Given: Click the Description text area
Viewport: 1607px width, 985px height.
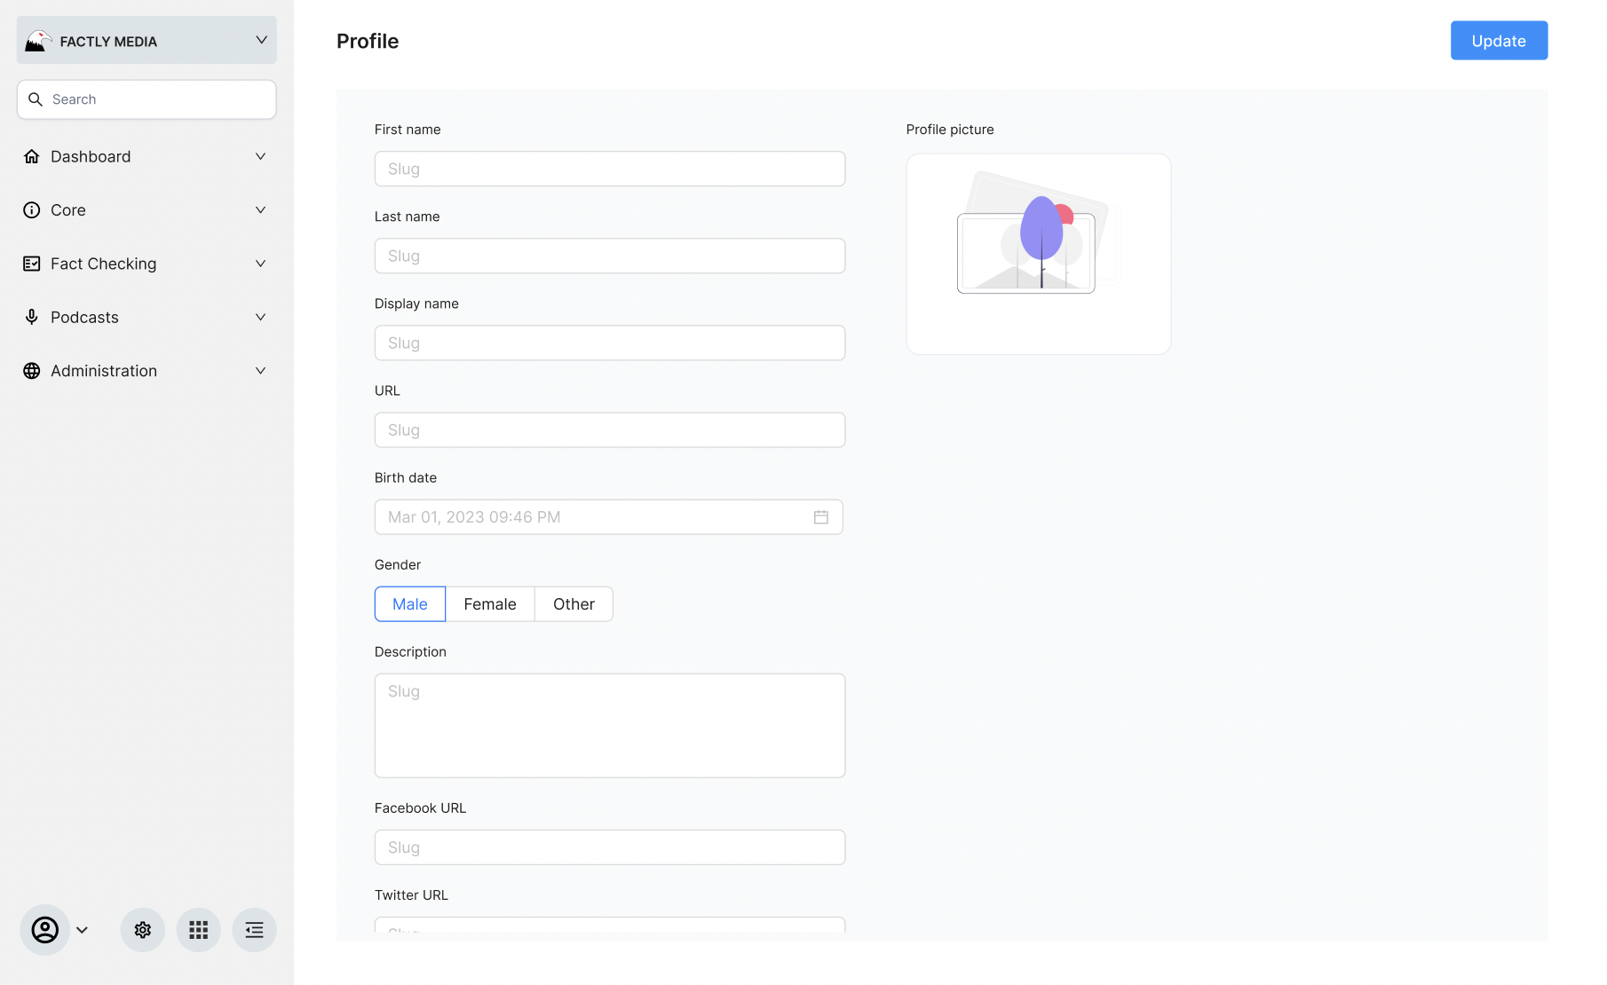Looking at the screenshot, I should pos(610,726).
